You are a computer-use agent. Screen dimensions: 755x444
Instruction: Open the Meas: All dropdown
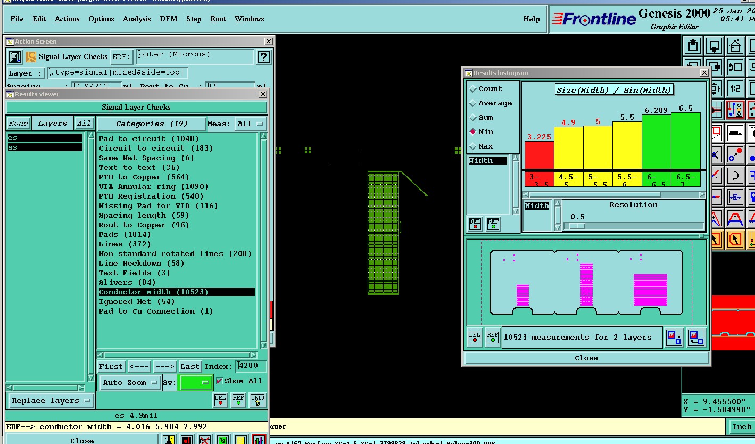pyautogui.click(x=251, y=124)
